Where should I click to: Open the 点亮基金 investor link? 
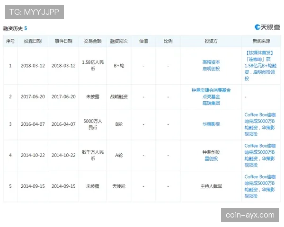pyautogui.click(x=211, y=96)
